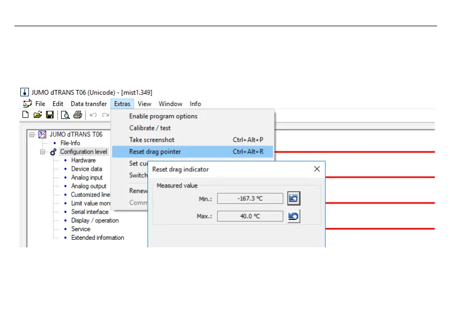450x319 pixels.
Task: Collapse the JUMO dTRANS T06 tree root
Action: point(32,134)
